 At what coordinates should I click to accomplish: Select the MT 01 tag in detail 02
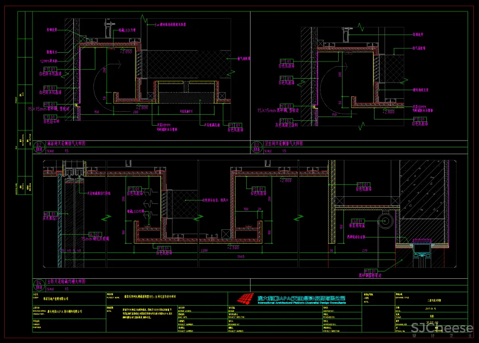click(50, 104)
